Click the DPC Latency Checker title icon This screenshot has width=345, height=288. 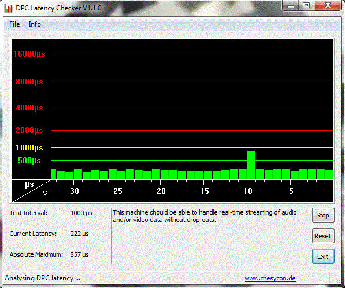click(8, 8)
